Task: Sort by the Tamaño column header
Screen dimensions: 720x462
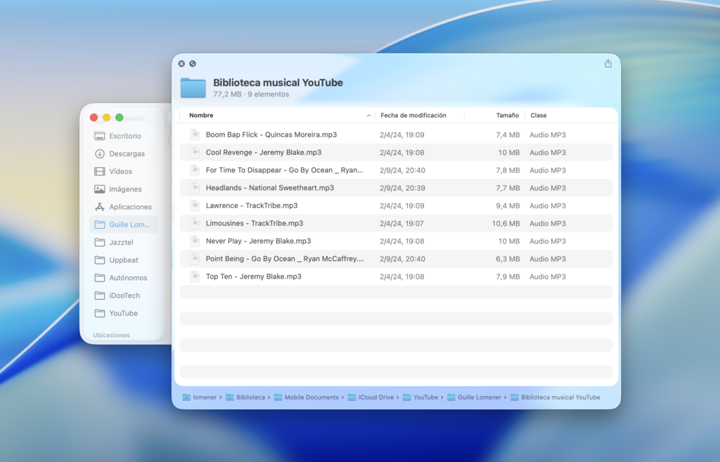Action: (508, 115)
